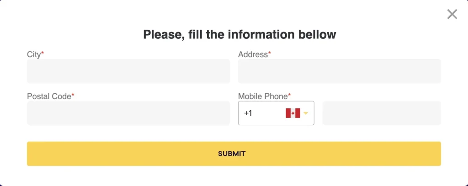This screenshot has width=468, height=186.
Task: Click the Postal Code field label
Action: pos(49,96)
